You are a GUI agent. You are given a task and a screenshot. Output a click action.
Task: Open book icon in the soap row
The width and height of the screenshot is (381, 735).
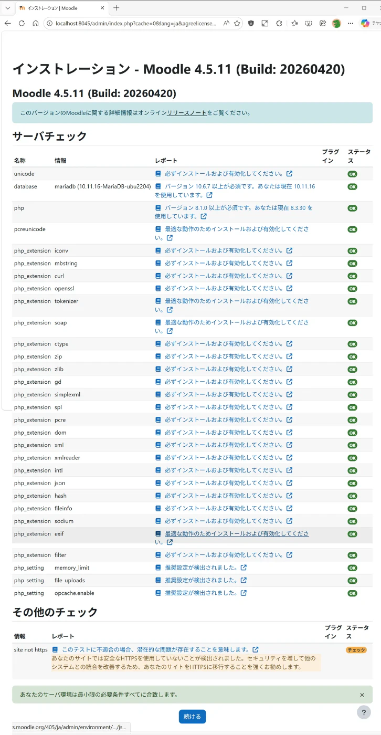pos(158,323)
